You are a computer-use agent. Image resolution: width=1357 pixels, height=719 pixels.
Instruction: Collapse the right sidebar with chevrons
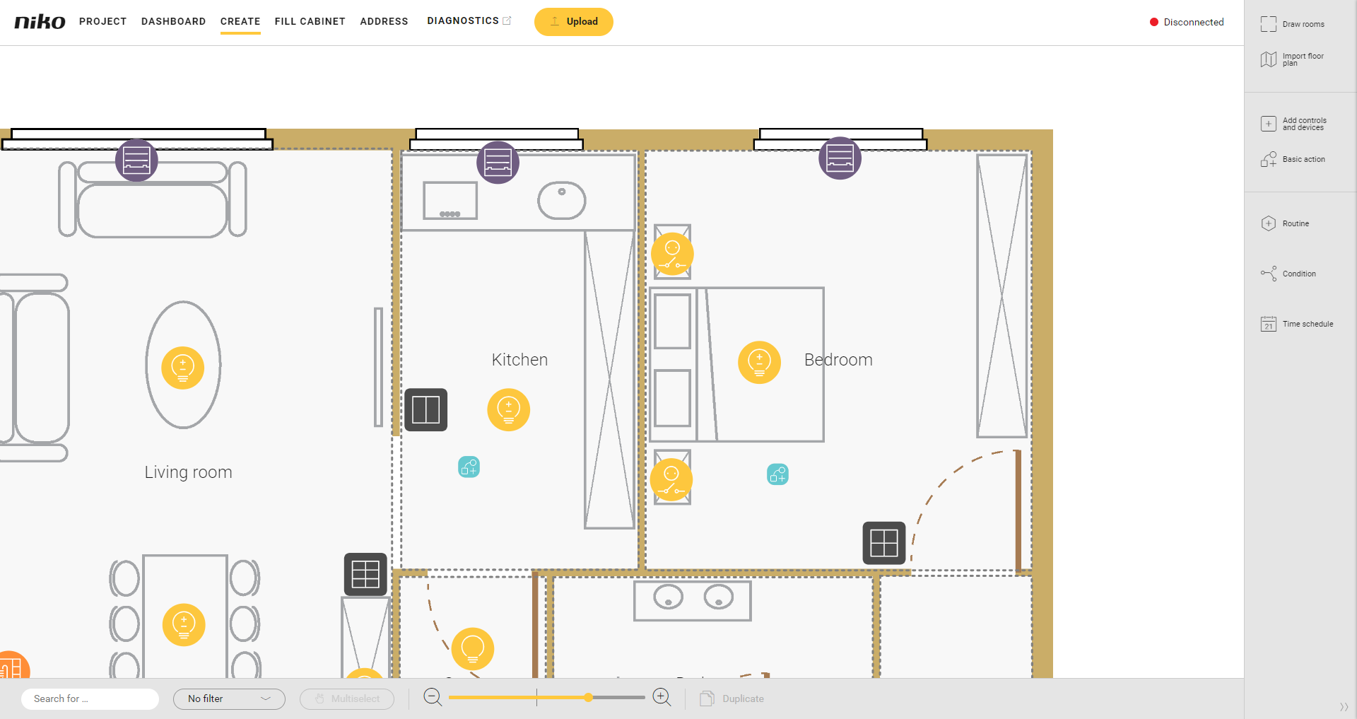1344,707
